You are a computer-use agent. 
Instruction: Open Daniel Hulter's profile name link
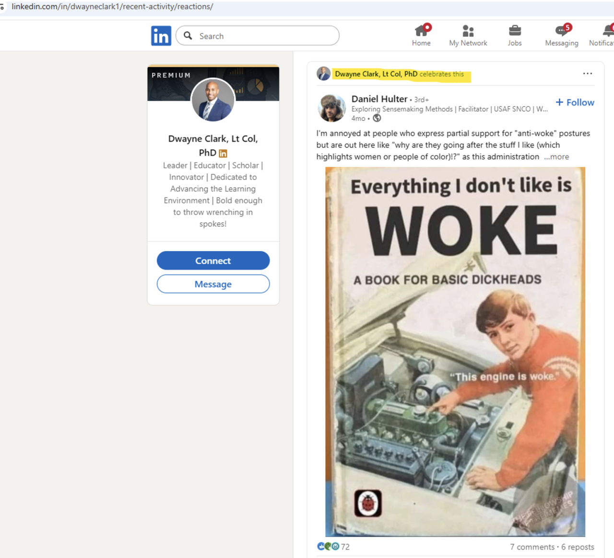click(x=379, y=99)
